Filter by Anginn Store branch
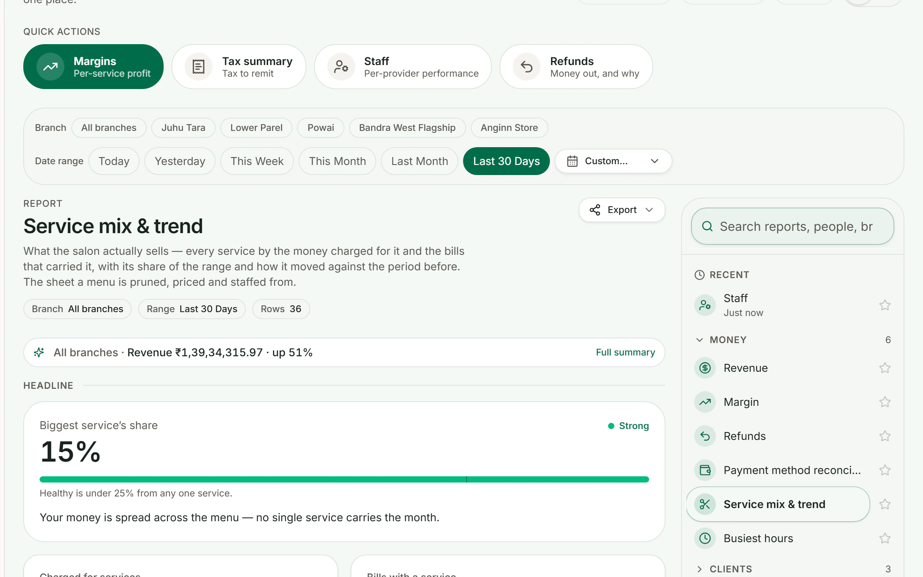This screenshot has height=577, width=923. (509, 128)
